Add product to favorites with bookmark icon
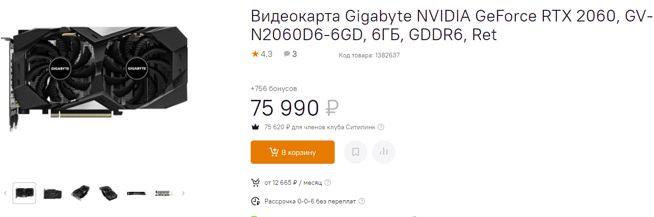This screenshot has width=654, height=217. [x=356, y=152]
